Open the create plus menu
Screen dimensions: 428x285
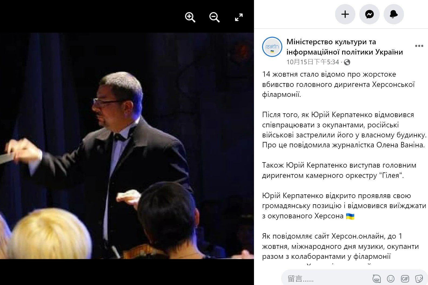[345, 14]
